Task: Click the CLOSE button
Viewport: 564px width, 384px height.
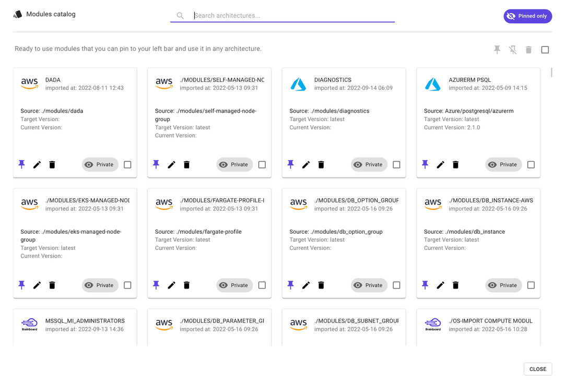Action: click(x=538, y=369)
